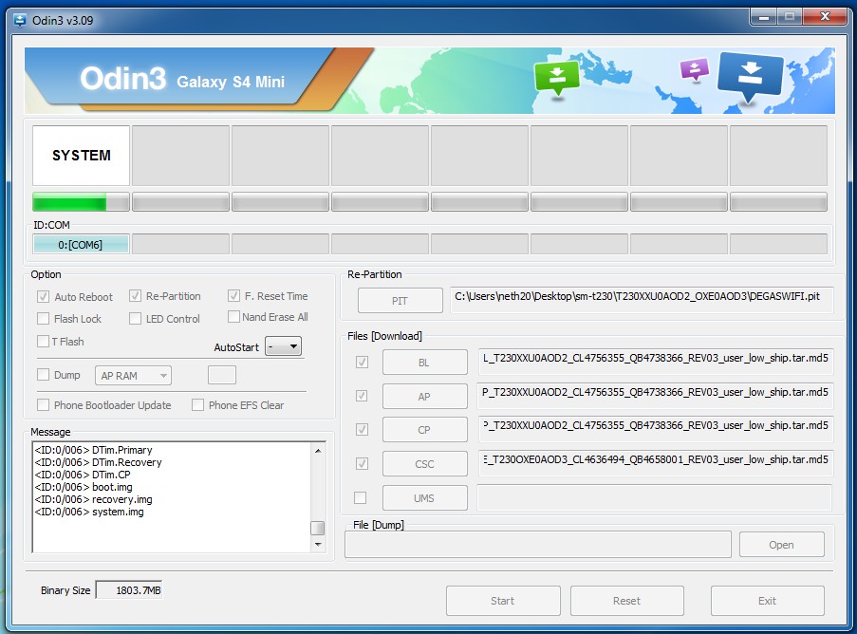
Task: Select the recovery.img log line
Action: (x=93, y=499)
